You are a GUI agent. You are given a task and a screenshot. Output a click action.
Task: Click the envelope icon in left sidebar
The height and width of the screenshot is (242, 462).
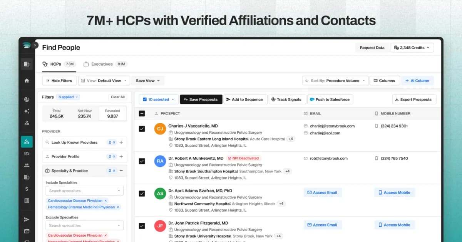27,231
